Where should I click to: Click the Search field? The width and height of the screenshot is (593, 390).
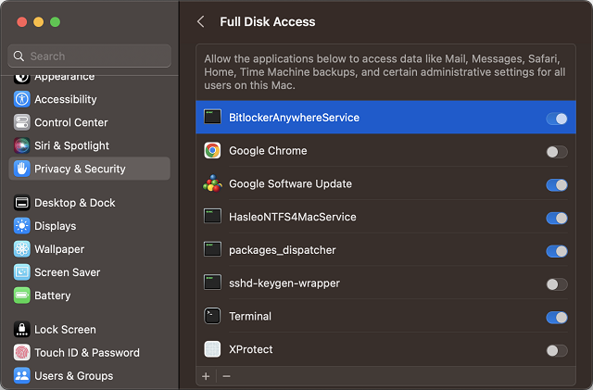[x=89, y=56]
